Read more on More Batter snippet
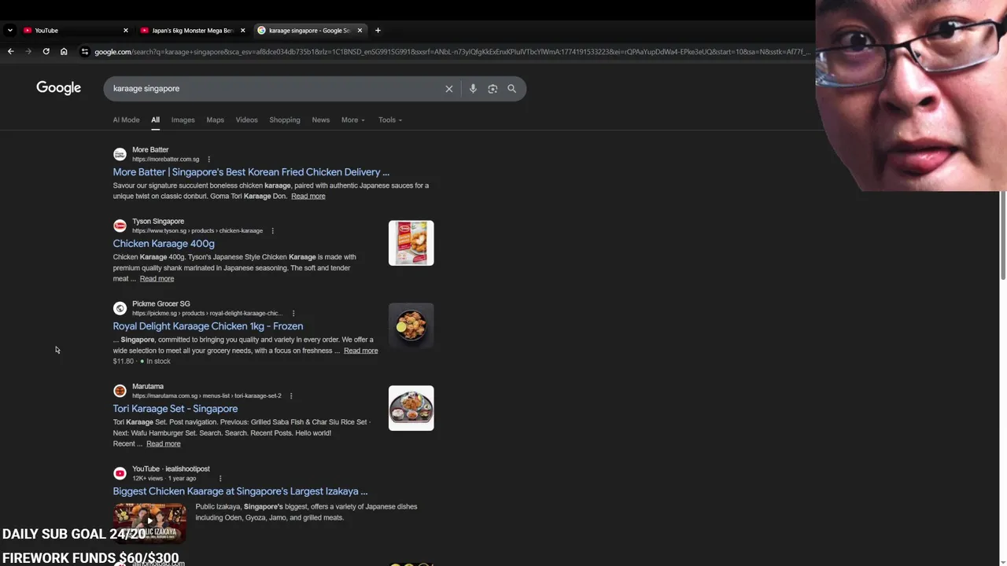 (308, 197)
